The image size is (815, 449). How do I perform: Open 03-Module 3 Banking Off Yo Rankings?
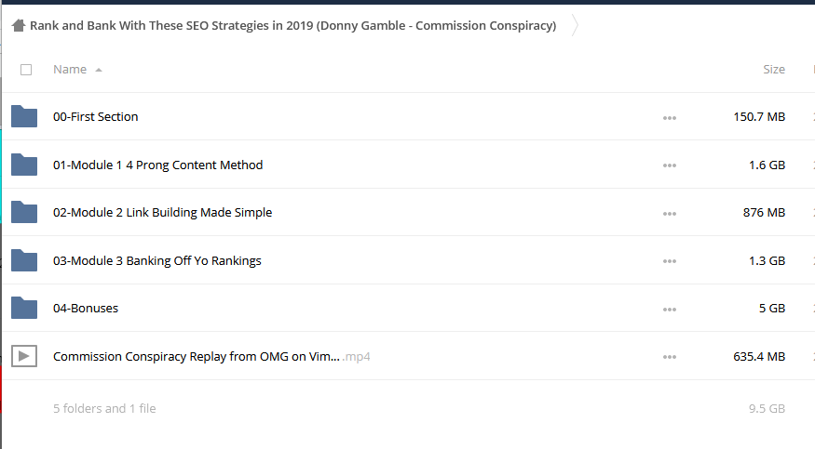pyautogui.click(x=157, y=261)
